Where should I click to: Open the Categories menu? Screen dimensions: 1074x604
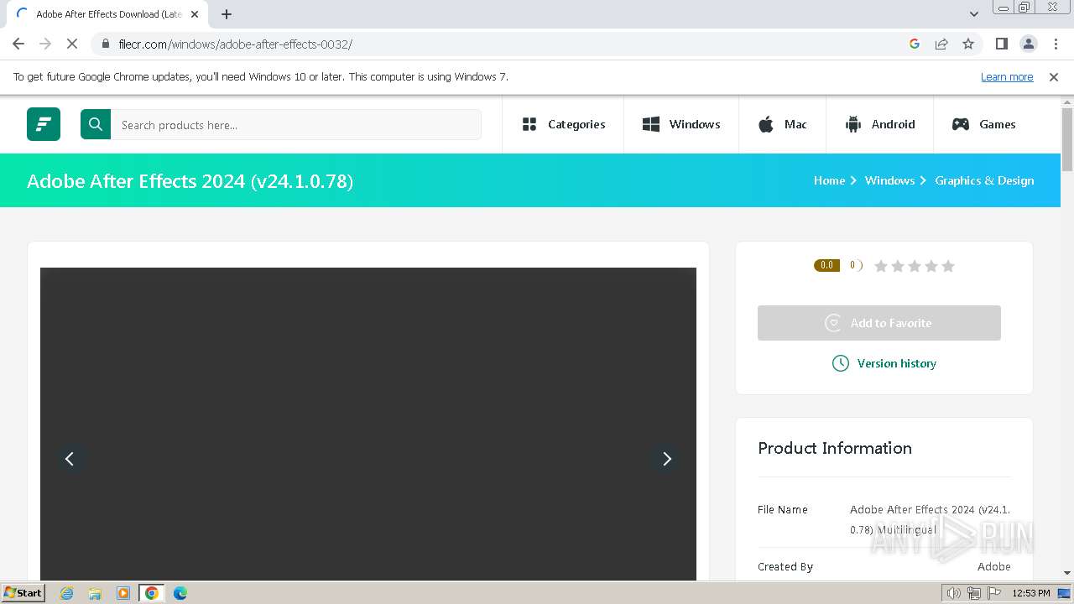point(563,124)
